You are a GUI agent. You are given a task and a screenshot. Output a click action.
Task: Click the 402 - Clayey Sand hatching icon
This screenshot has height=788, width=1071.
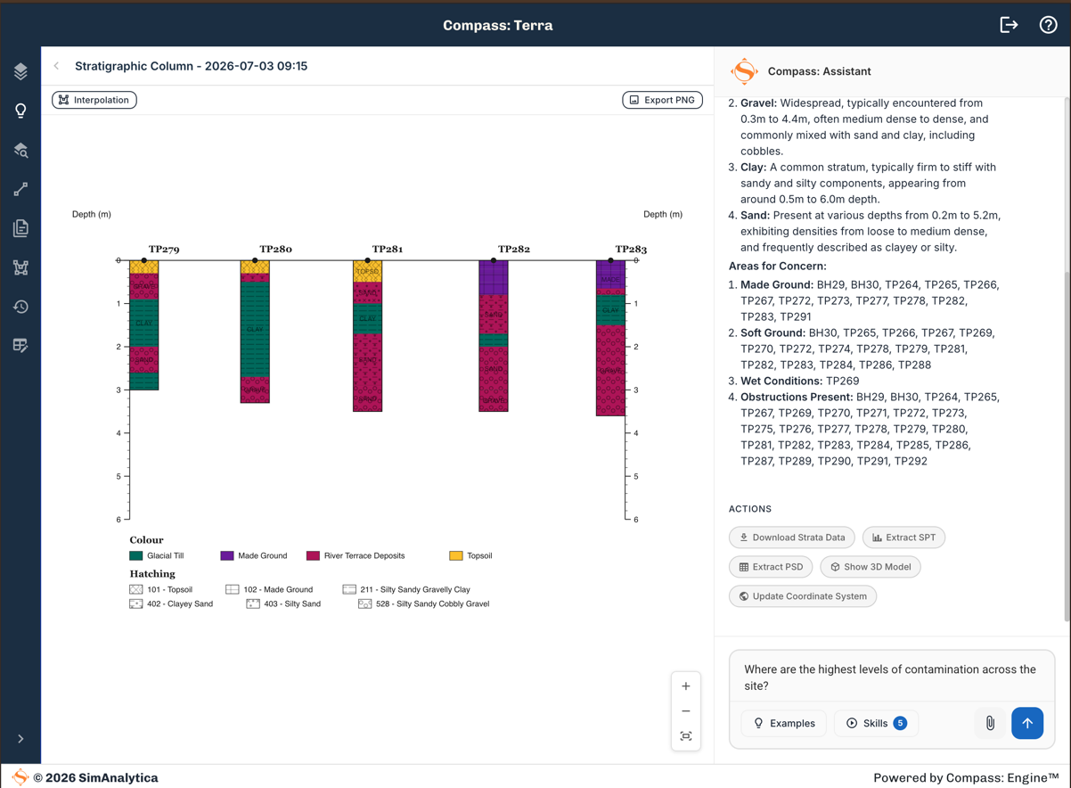(x=136, y=603)
